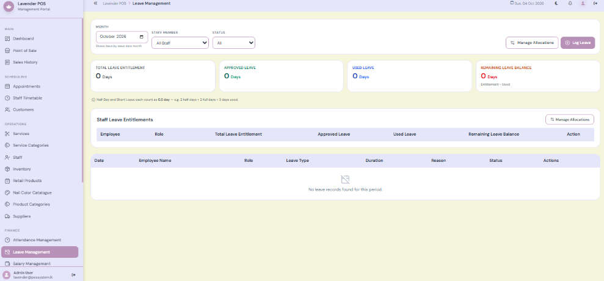Click Services scissors icon
The image size is (604, 281).
(x=7, y=134)
